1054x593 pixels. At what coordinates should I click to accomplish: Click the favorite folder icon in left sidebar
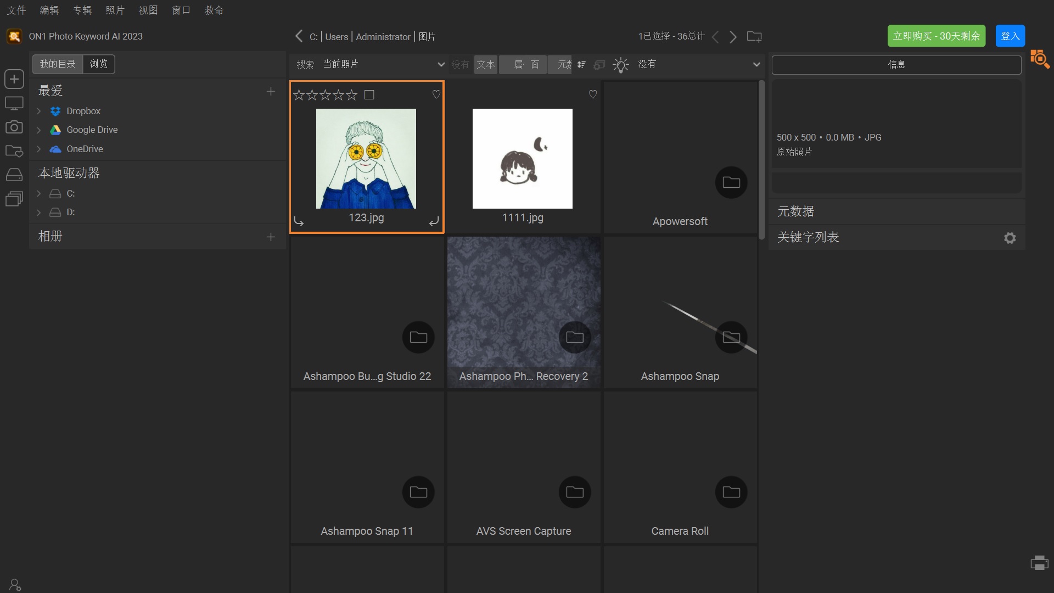[14, 151]
